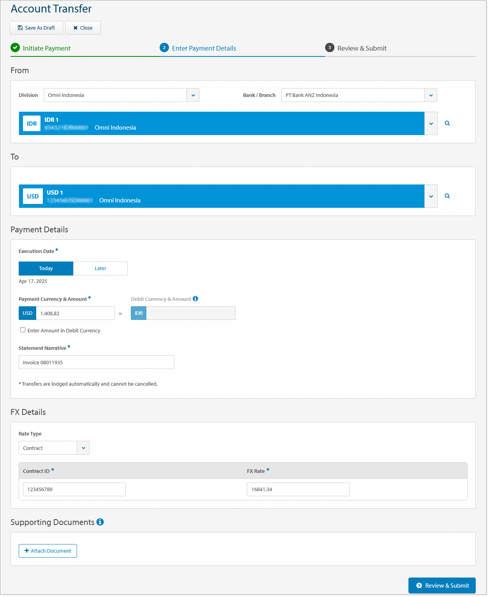Switch execution date to Later
Screen dimensions: 489x597
click(100, 269)
